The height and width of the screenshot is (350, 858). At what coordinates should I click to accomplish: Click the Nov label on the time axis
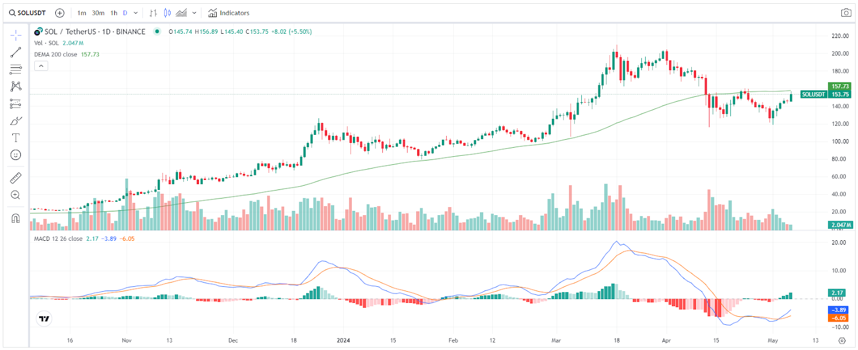coord(127,340)
